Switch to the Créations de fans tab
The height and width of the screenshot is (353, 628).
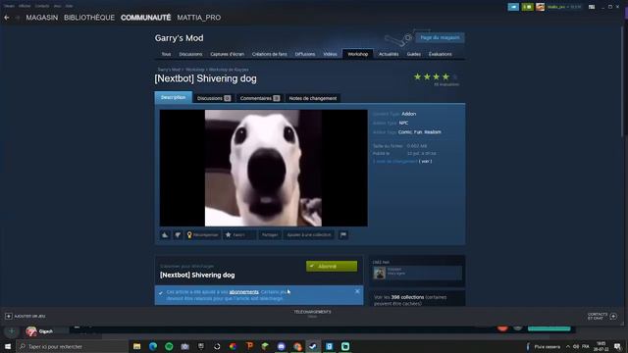270,54
